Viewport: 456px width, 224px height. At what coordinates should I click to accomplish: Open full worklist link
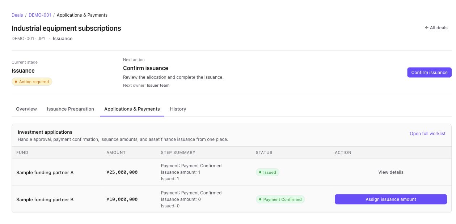[x=427, y=134]
